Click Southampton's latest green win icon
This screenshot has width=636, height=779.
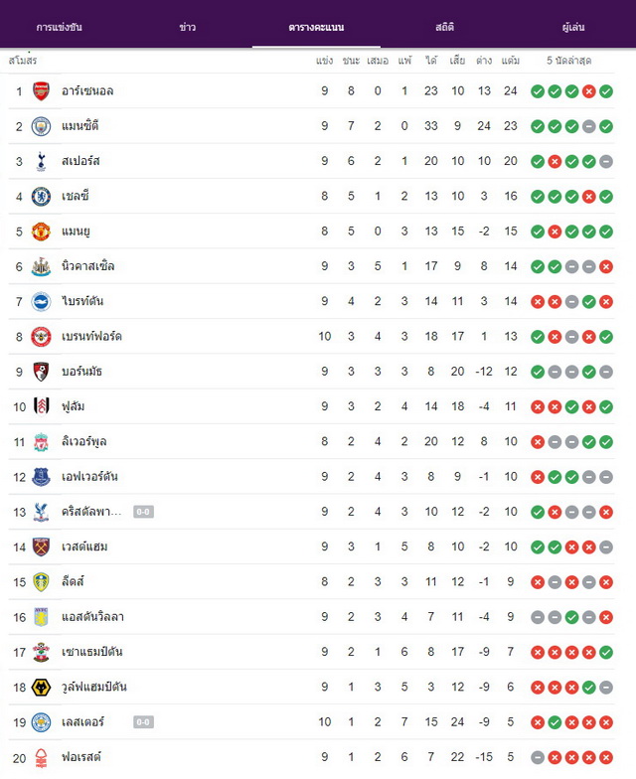[x=606, y=652]
